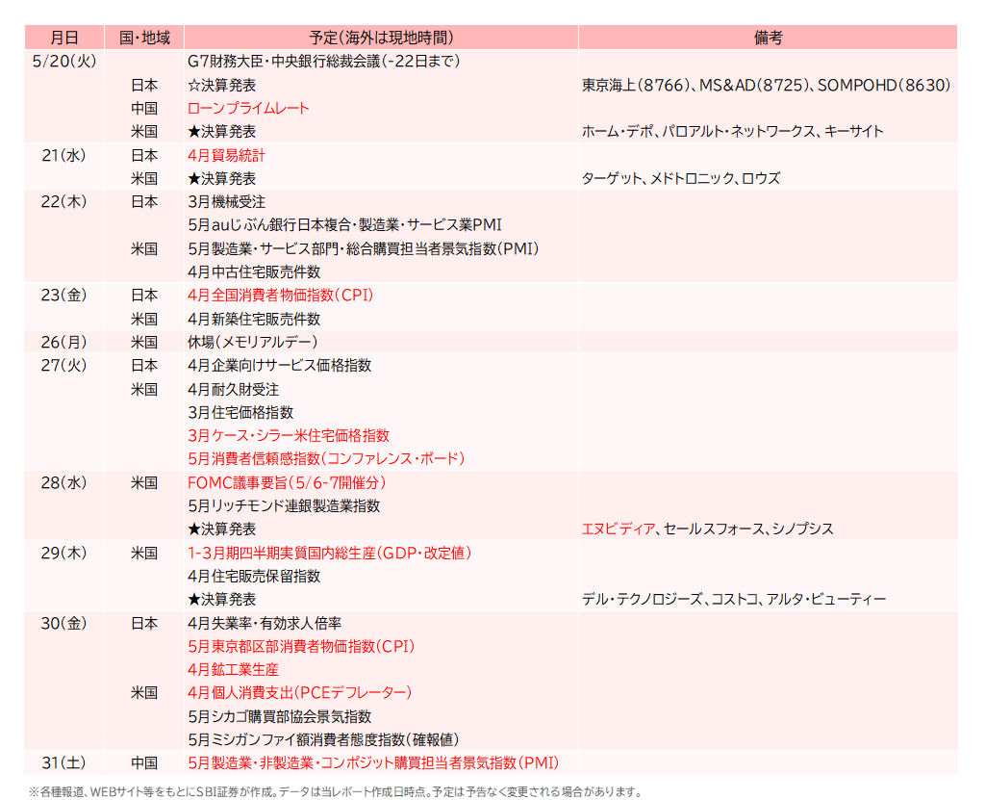Click 'ホーム・デポ、パロアルト・ネットワークス、キーサイト' remark

(732, 132)
